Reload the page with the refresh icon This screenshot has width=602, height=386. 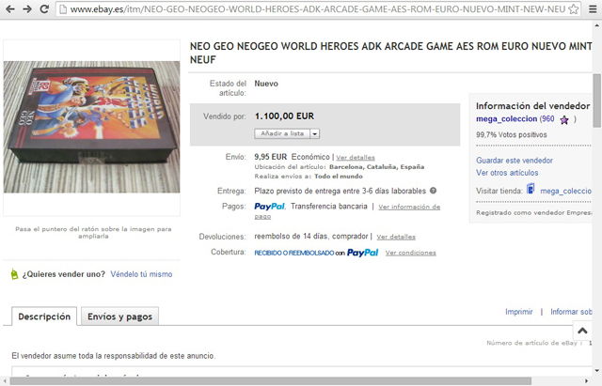44,8
